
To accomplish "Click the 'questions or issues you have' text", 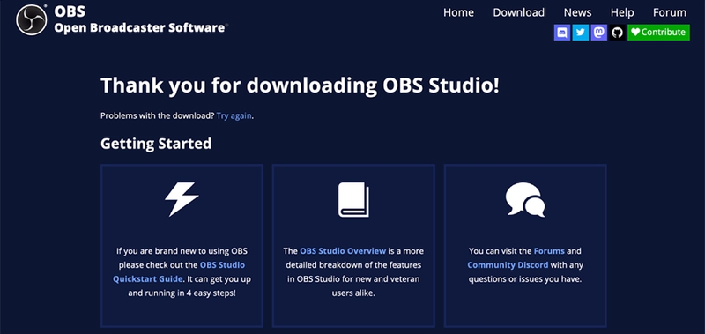I will click(525, 279).
